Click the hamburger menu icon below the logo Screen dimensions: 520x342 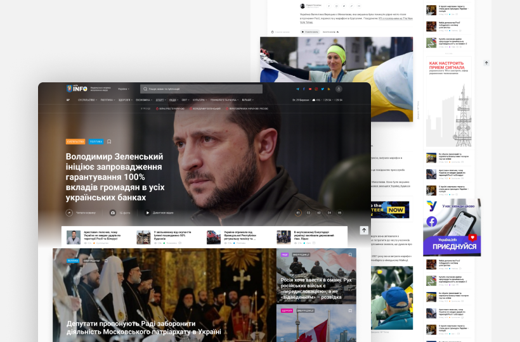68,100
